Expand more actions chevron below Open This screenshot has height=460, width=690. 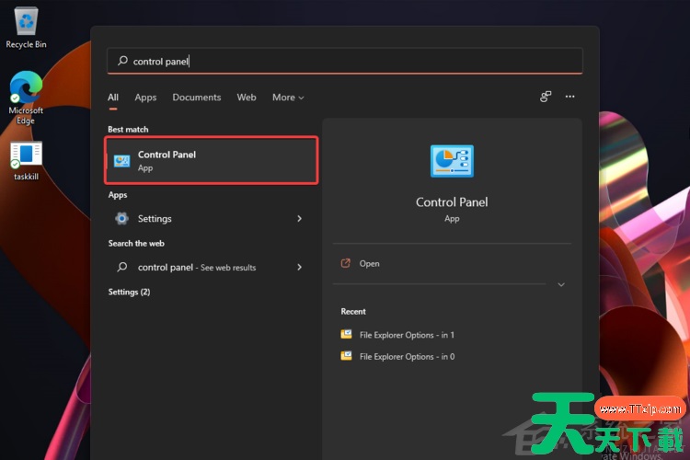tap(561, 285)
